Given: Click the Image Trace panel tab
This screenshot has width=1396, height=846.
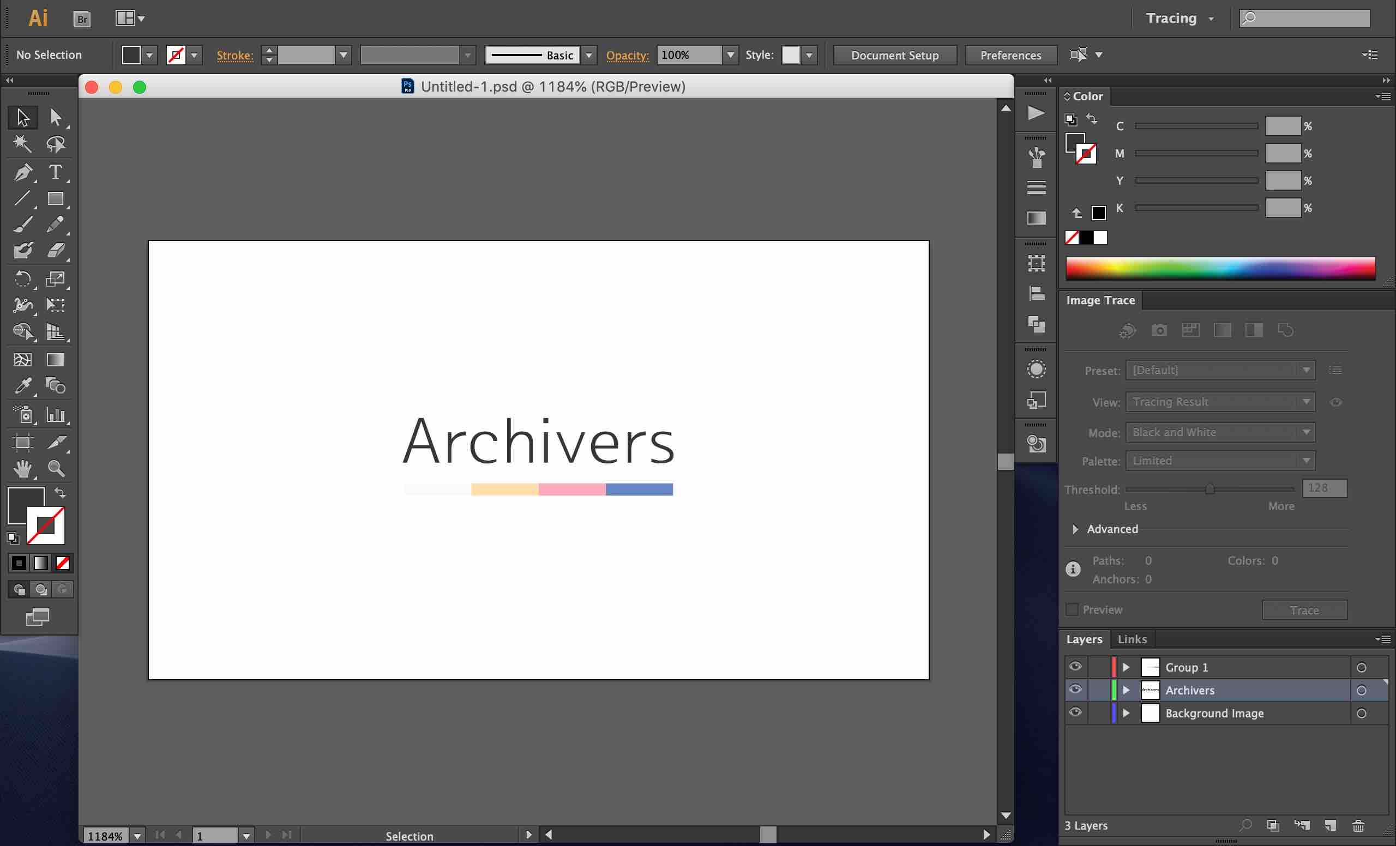Looking at the screenshot, I should pos(1100,300).
